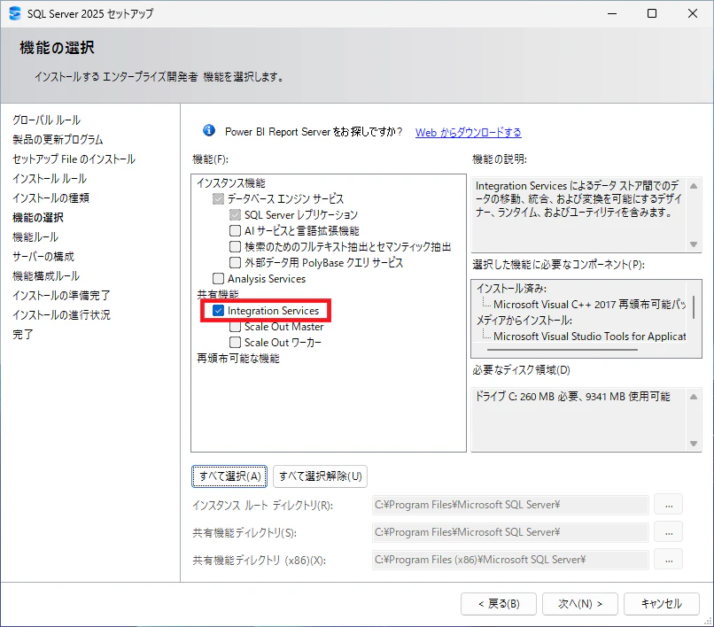The height and width of the screenshot is (627, 714).
Task: Enable 外部データ用 PolyBase クエリ サービス checkbox
Action: coord(235,263)
